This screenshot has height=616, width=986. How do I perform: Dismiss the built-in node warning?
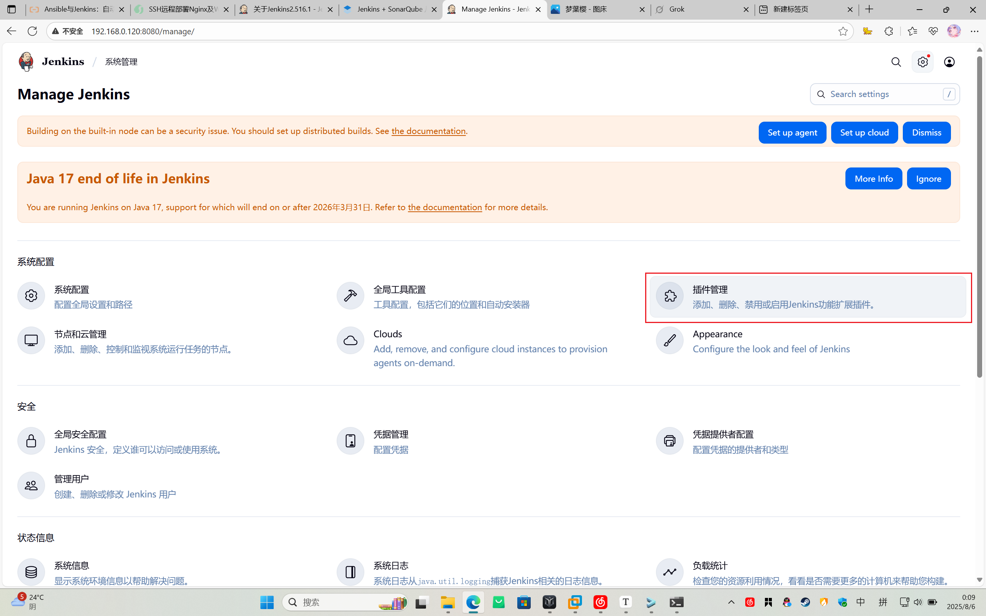[x=927, y=132]
